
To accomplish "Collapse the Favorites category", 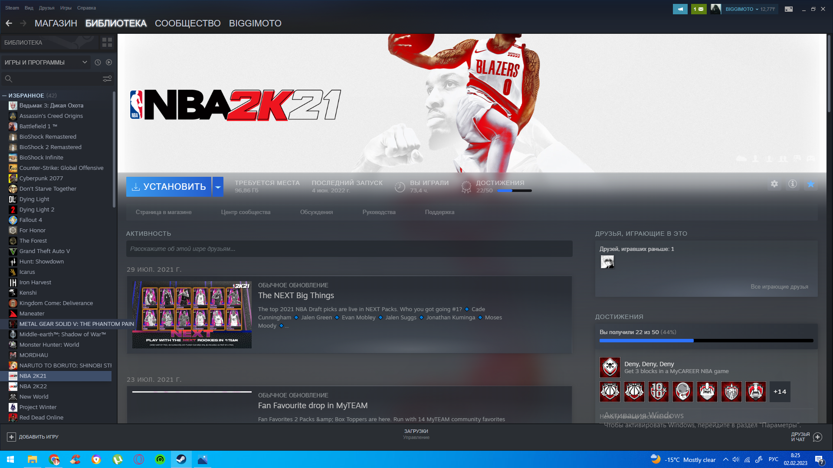I will pyautogui.click(x=4, y=95).
